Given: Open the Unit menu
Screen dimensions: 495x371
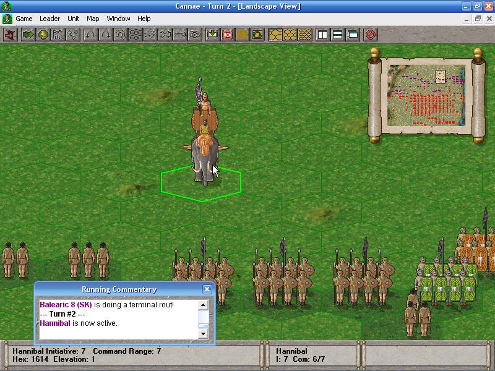Looking at the screenshot, I should pos(73,19).
